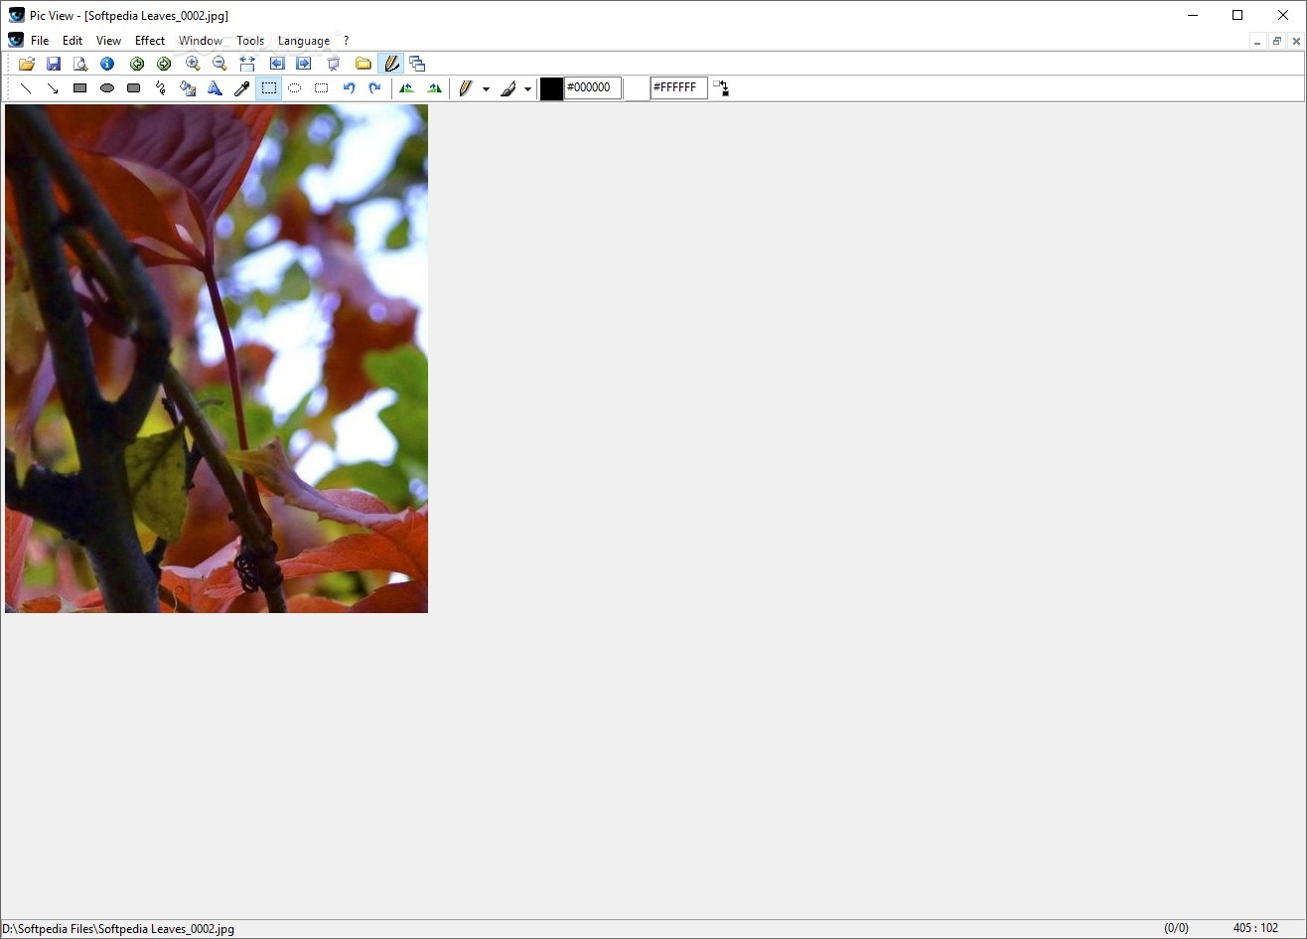Open the File menu

coord(40,41)
